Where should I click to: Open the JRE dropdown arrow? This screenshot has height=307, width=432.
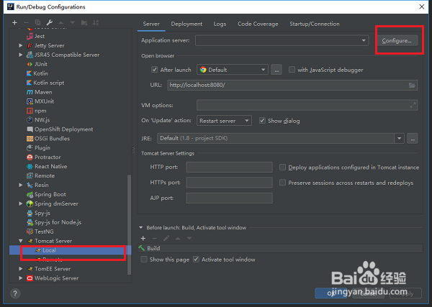tap(399, 138)
